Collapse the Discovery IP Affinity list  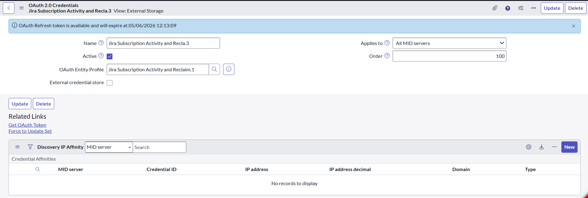(554, 147)
